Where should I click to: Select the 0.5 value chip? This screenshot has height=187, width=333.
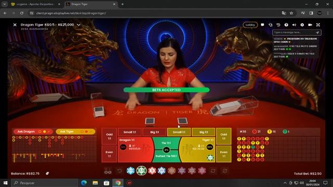[131, 171]
